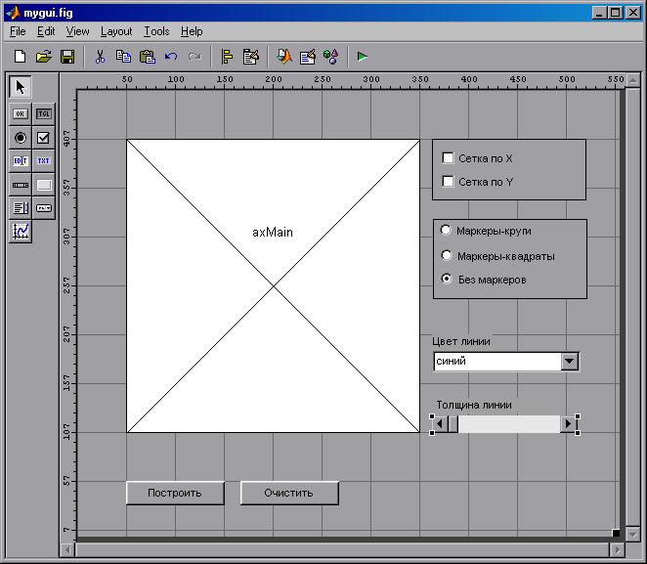Viewport: 647px width, 564px height.
Task: Choose the Edit Text palette tool
Action: [x=21, y=160]
